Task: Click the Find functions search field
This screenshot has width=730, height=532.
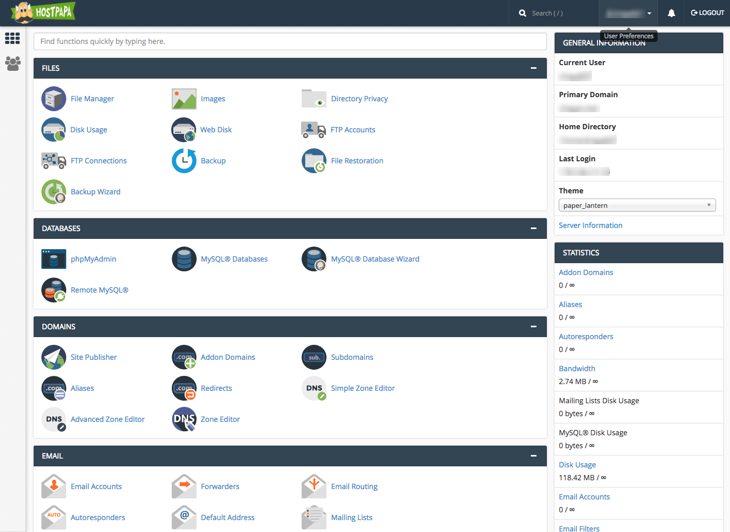Action: click(x=290, y=41)
